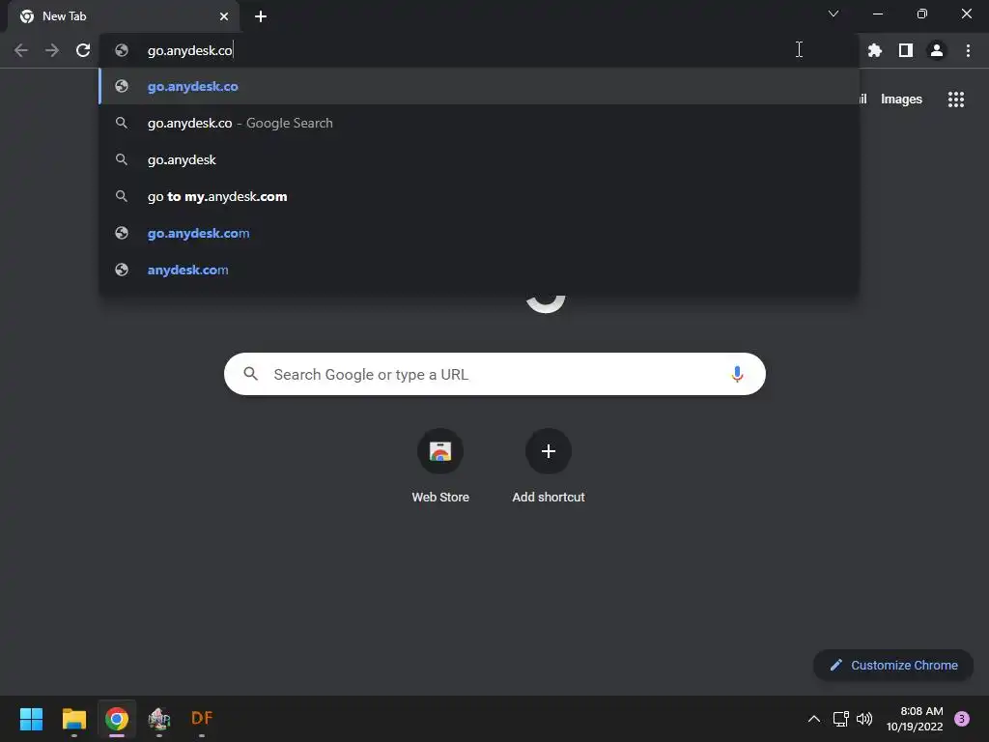Open Chrome's three-dot menu
The width and height of the screenshot is (989, 742).
tap(968, 50)
